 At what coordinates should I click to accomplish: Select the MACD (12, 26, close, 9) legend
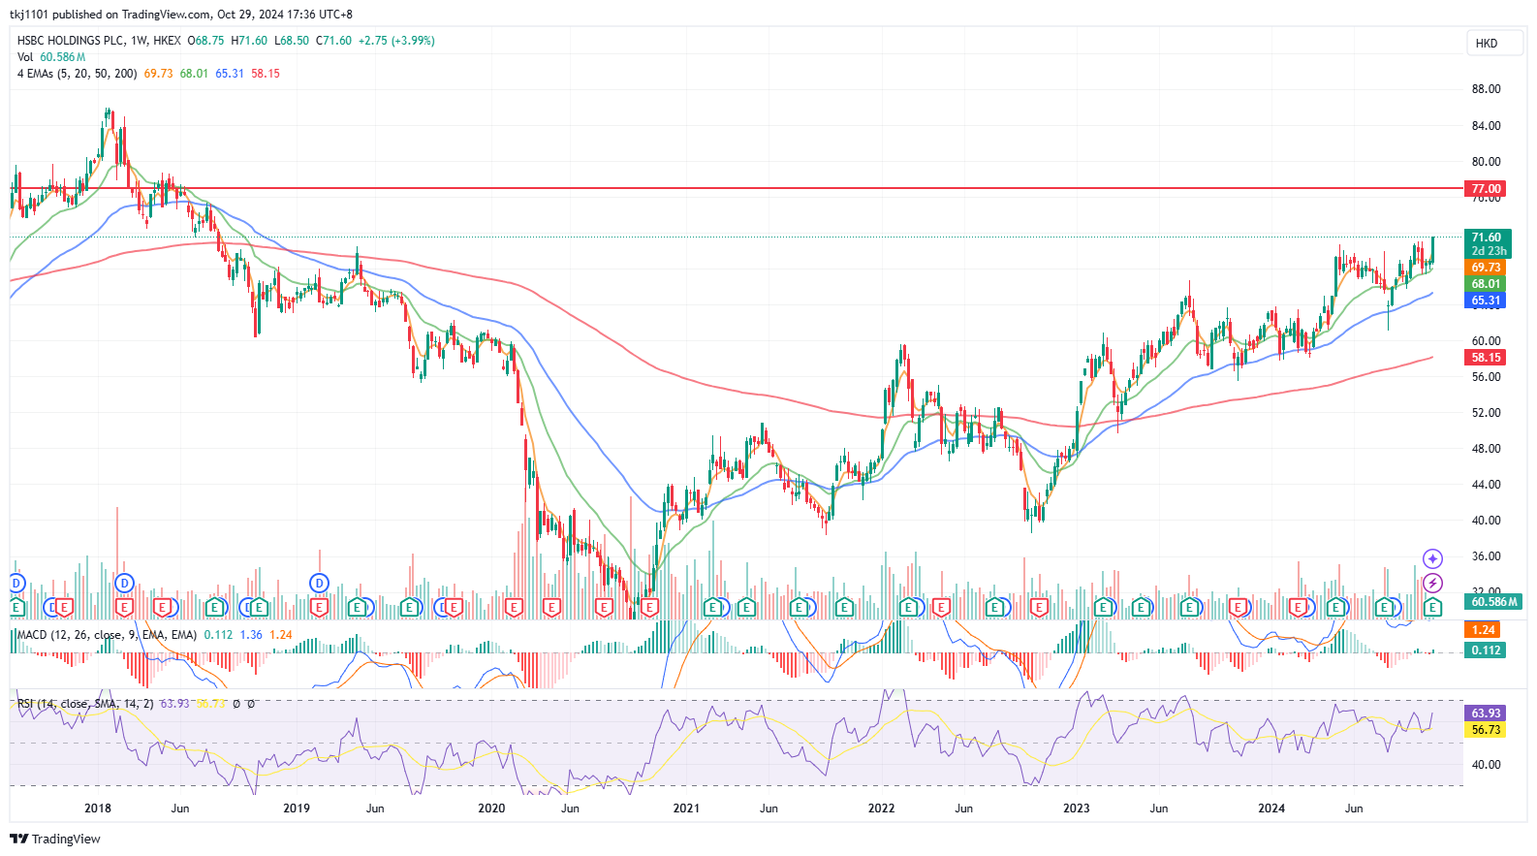point(107,635)
